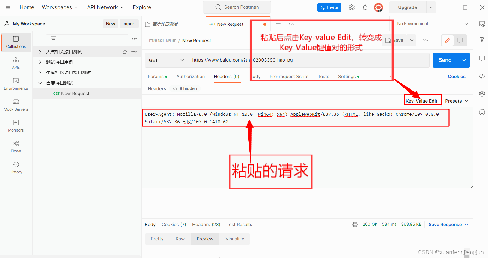Open the comment mode icon
Viewport: 488px width, 258px height.
[460, 40]
